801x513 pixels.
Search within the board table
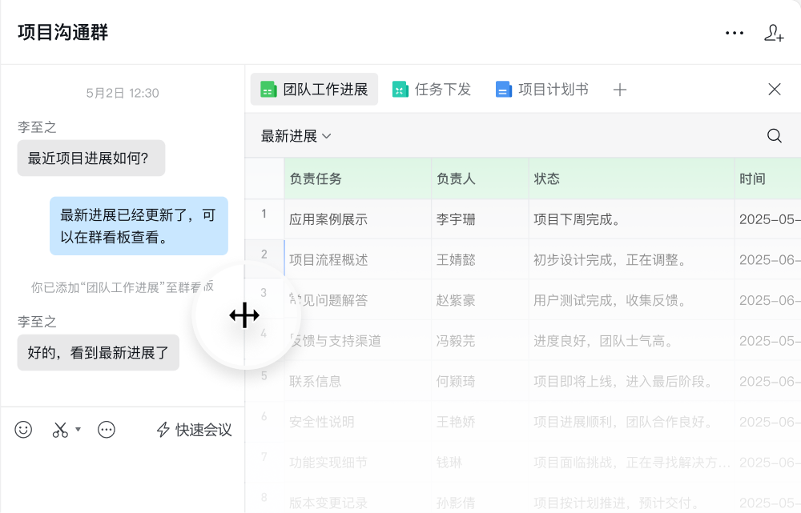point(775,136)
